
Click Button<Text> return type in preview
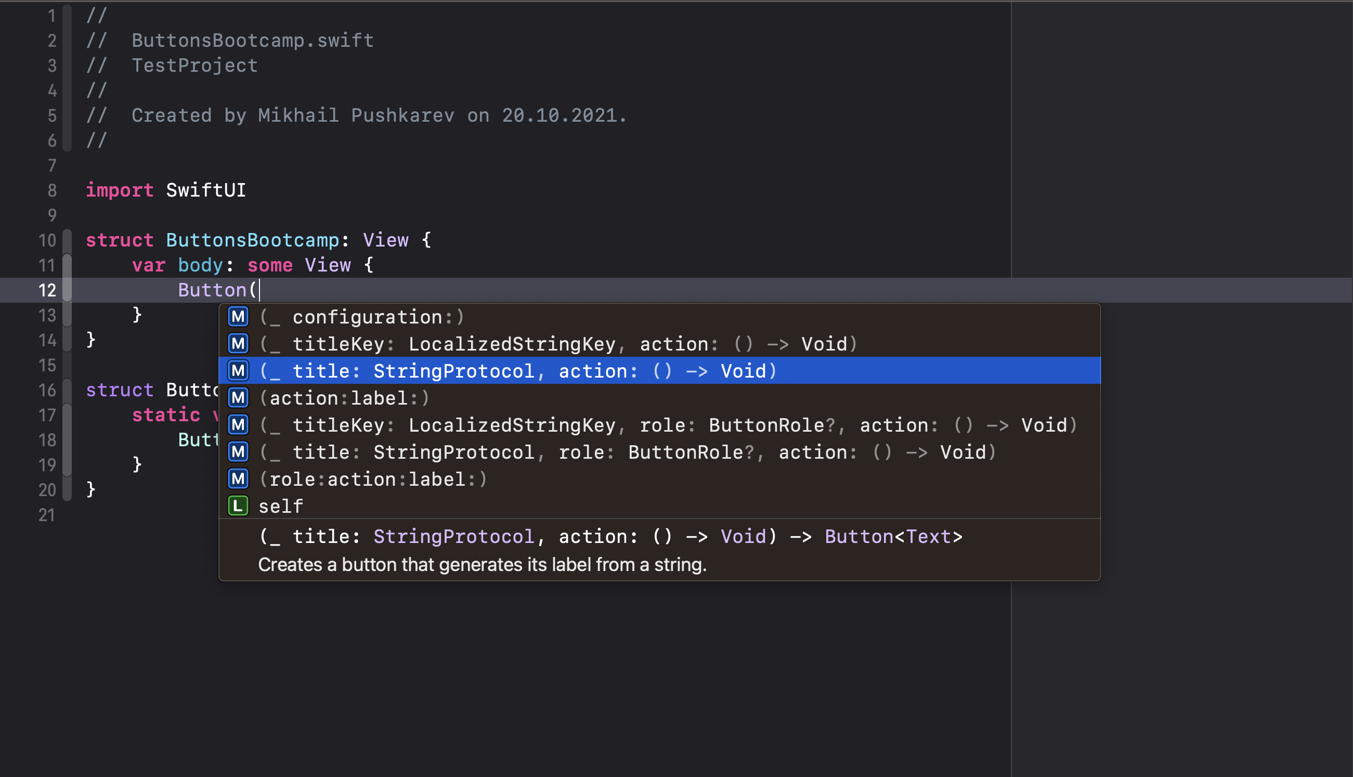coord(894,536)
